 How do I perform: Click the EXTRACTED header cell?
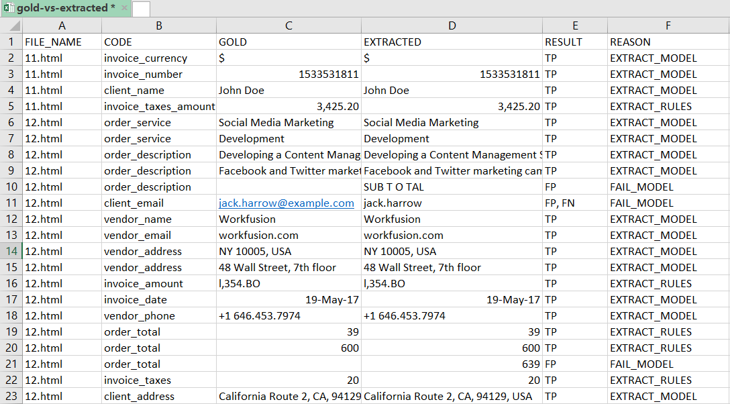[452, 42]
